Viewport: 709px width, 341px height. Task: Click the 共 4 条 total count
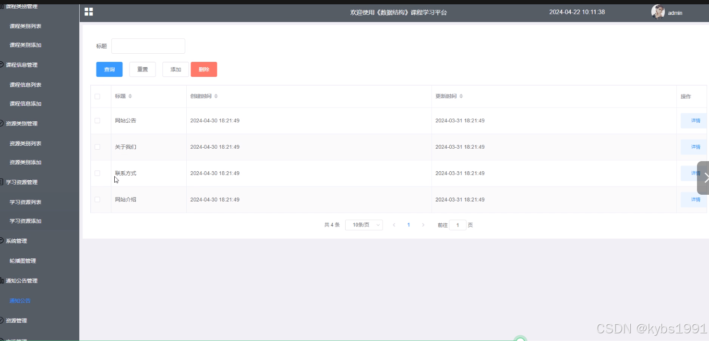coord(332,225)
